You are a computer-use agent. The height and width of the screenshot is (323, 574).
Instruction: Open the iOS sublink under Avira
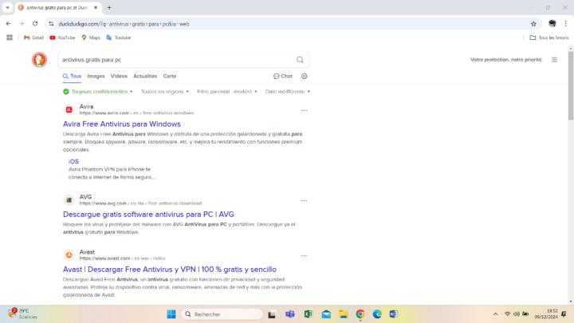coord(73,161)
